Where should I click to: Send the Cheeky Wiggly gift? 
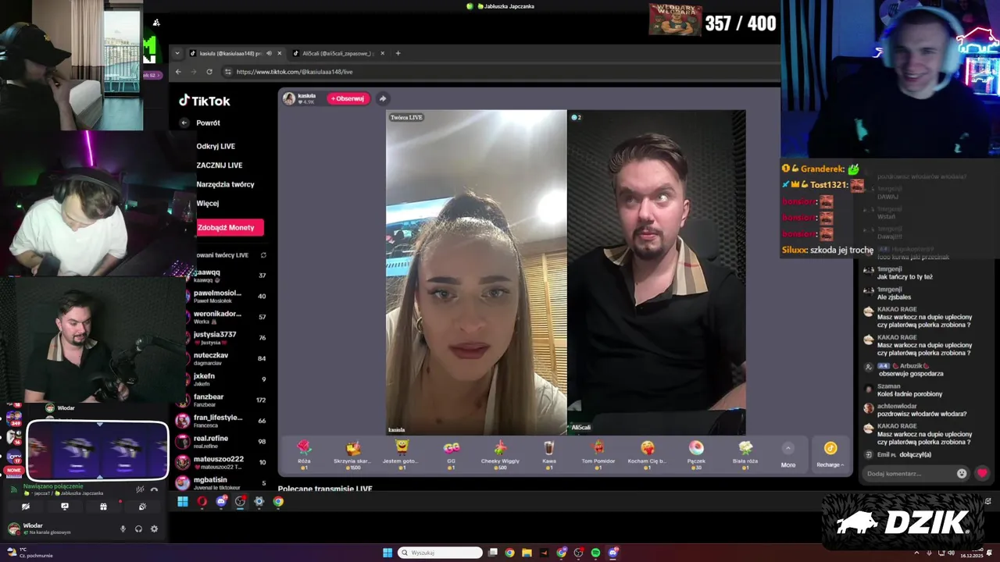[500, 453]
